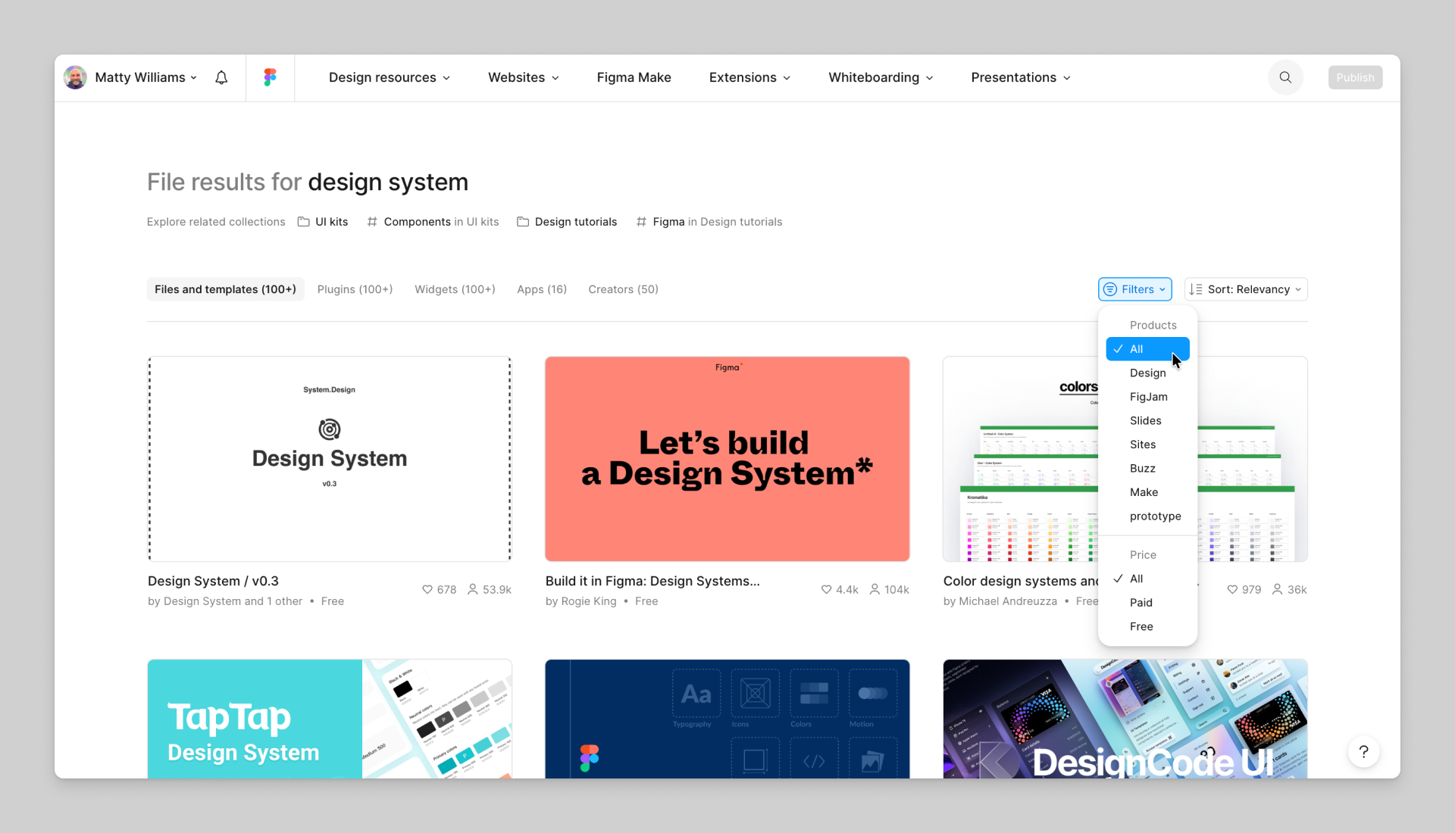Image resolution: width=1455 pixels, height=833 pixels.
Task: Click the Figma logo home icon
Action: [270, 77]
